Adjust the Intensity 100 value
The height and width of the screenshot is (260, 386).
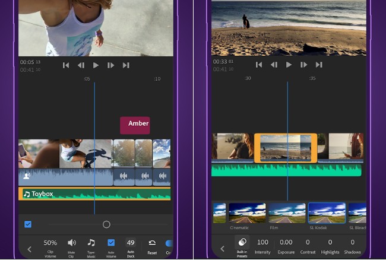pos(262,246)
